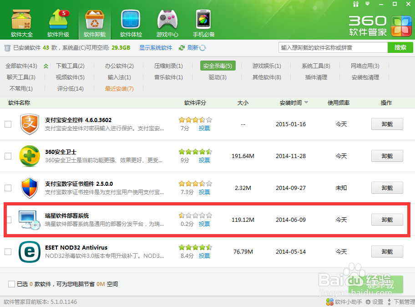Click the green 搜索 button
Viewport: 415px width, 307px height.
click(400, 48)
